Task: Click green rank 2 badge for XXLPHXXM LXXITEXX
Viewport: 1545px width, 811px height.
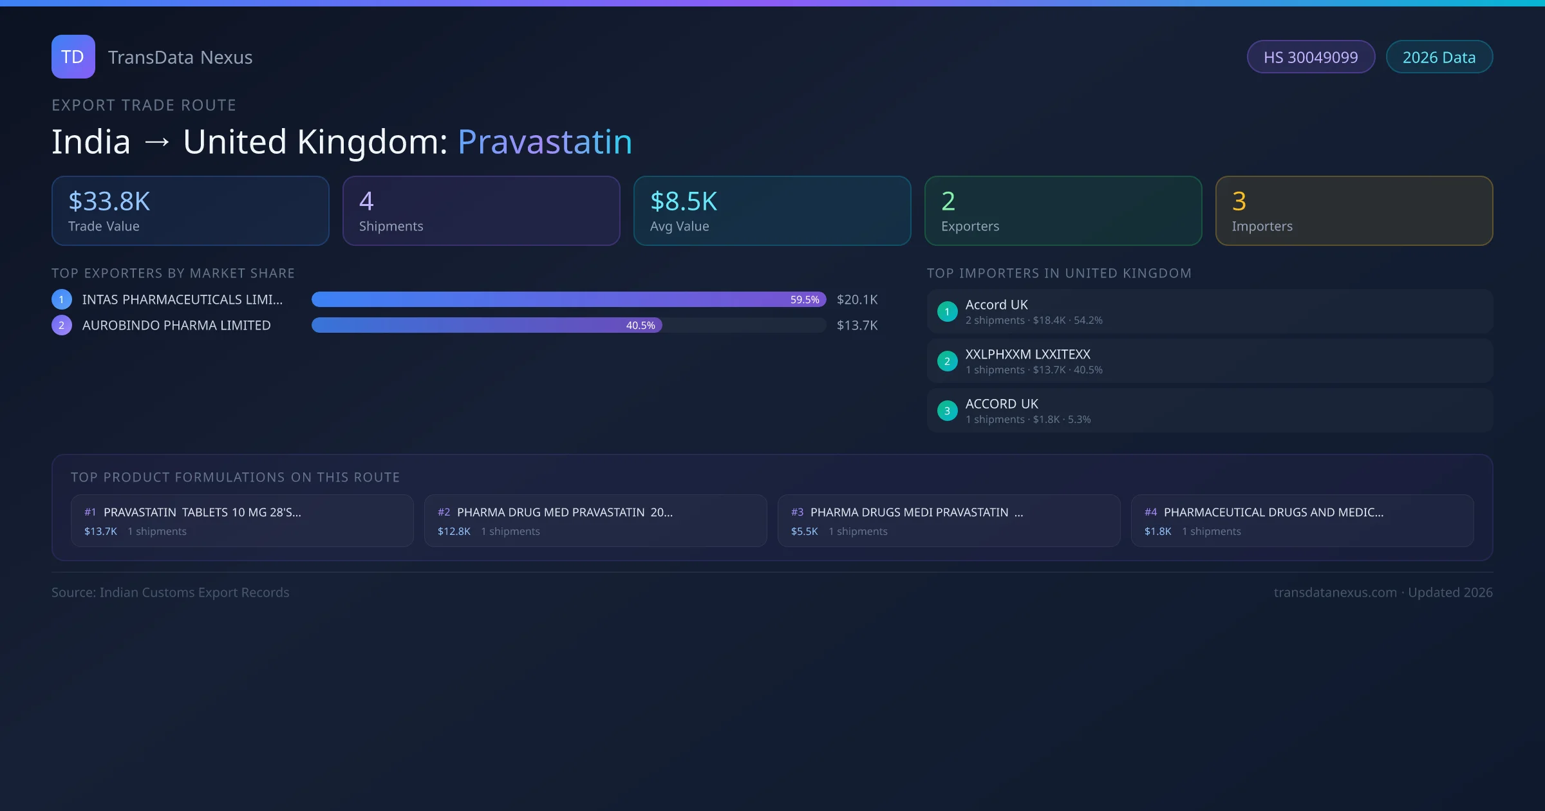Action: pyautogui.click(x=947, y=361)
